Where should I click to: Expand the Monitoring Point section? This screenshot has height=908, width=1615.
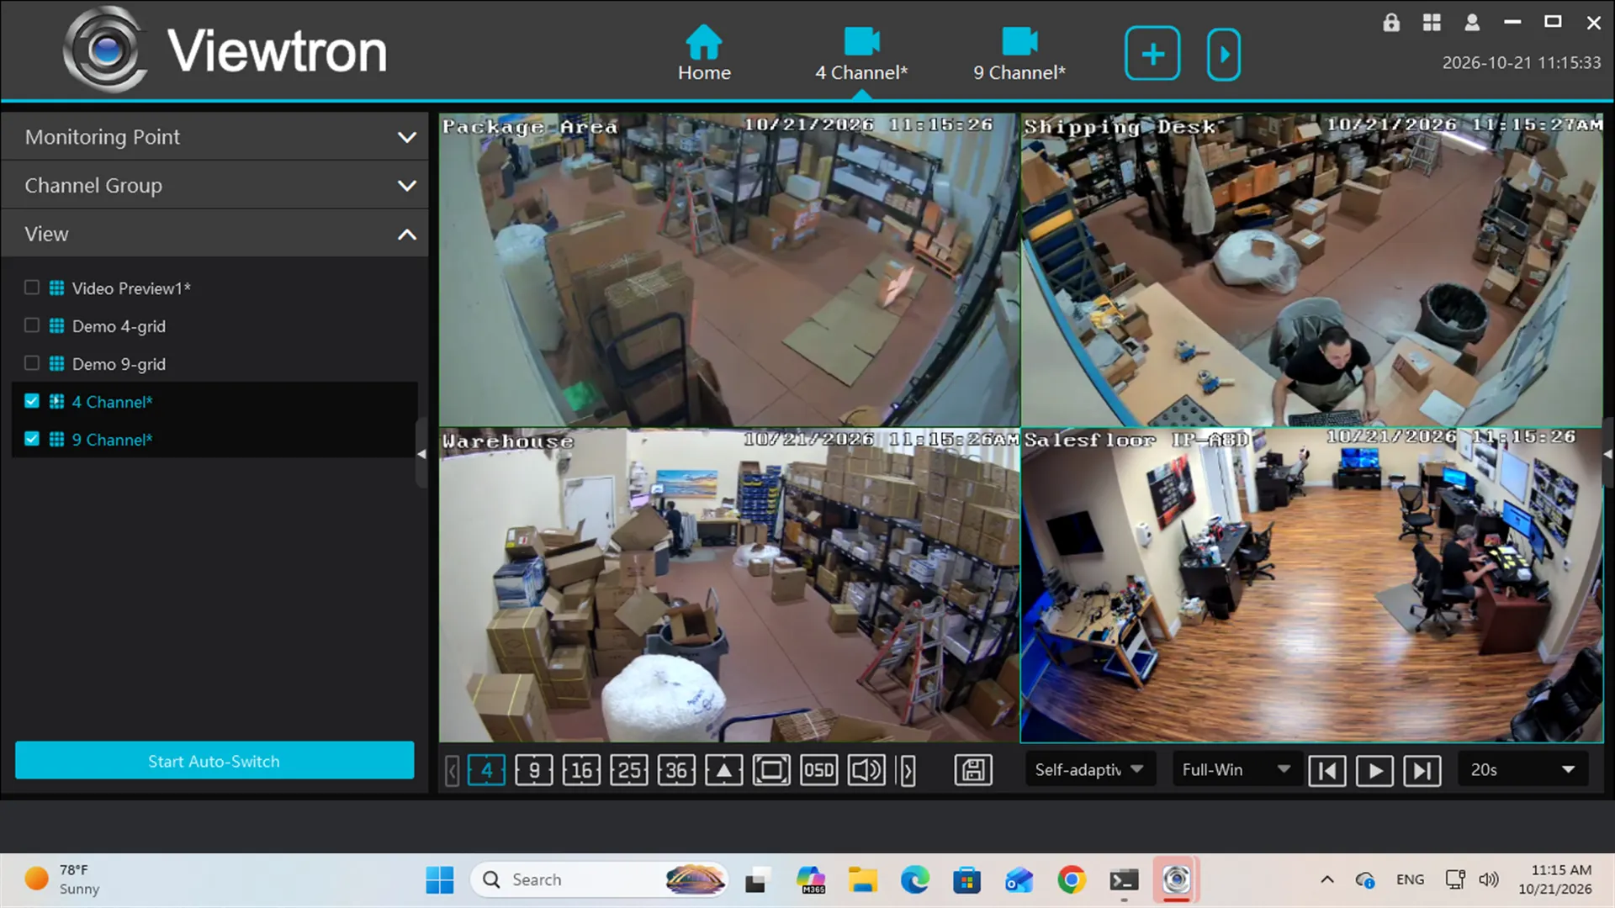click(x=214, y=137)
